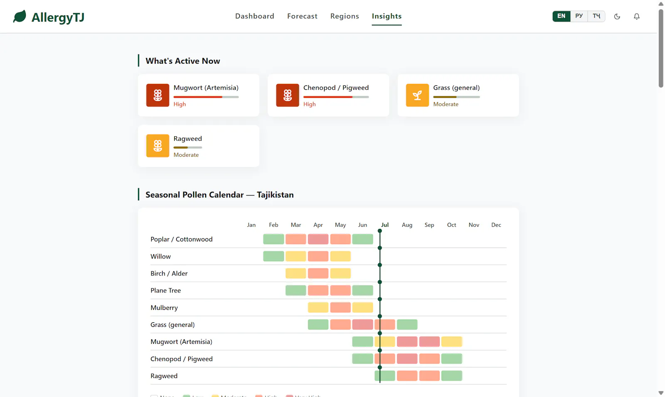This screenshot has height=397, width=665.
Task: Click the Aug month header
Action: tap(407, 225)
